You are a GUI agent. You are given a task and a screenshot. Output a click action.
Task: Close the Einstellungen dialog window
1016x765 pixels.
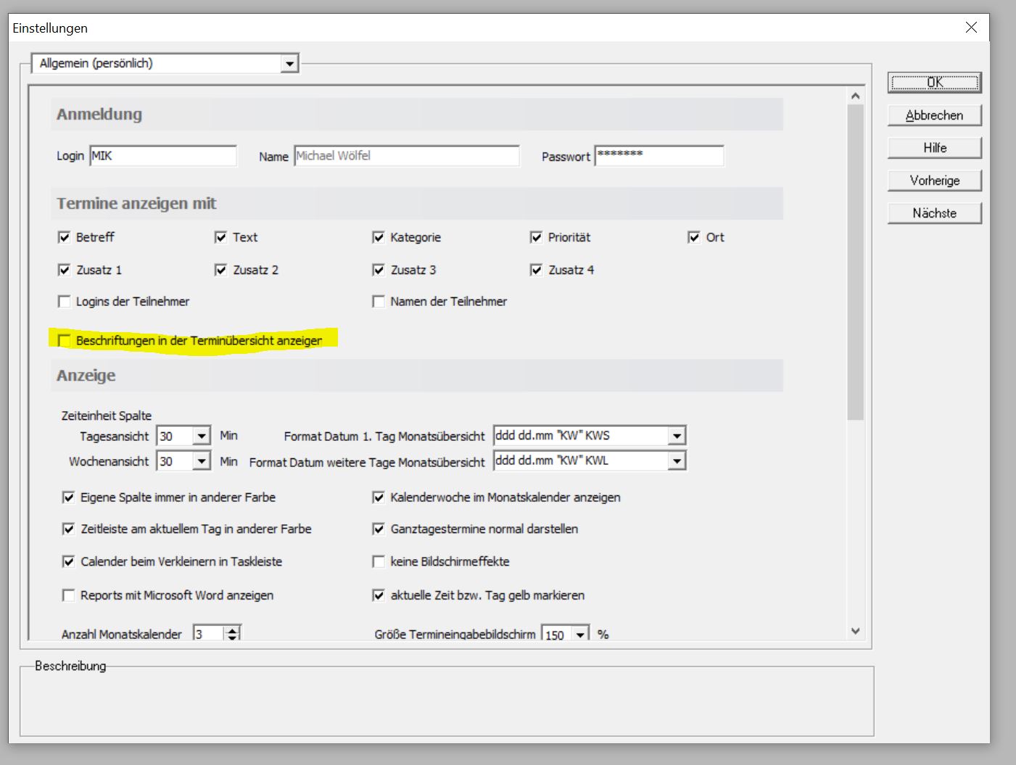[971, 28]
